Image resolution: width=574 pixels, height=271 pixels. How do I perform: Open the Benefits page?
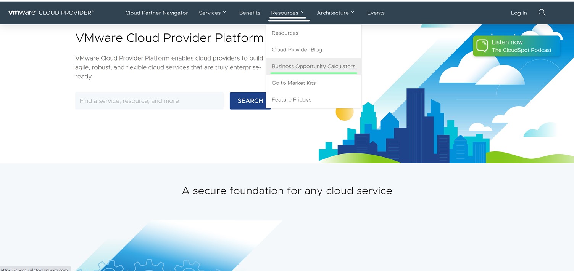pos(250,13)
